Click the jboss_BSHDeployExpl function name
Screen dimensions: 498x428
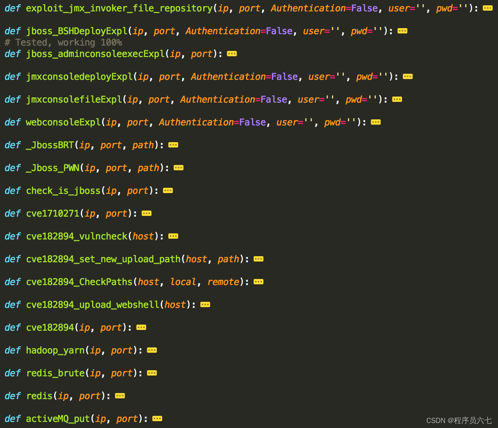[77, 31]
